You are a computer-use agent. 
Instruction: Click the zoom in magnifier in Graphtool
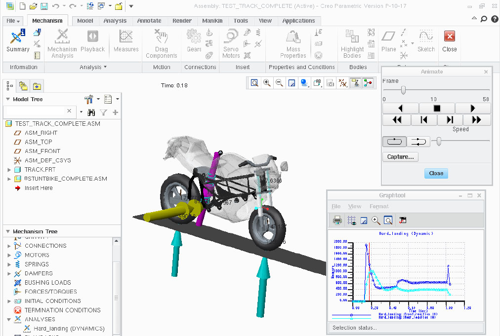376,220
